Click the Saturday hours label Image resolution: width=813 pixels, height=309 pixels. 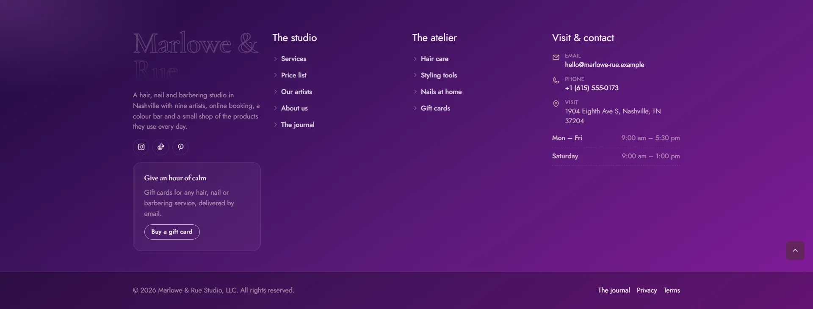565,156
